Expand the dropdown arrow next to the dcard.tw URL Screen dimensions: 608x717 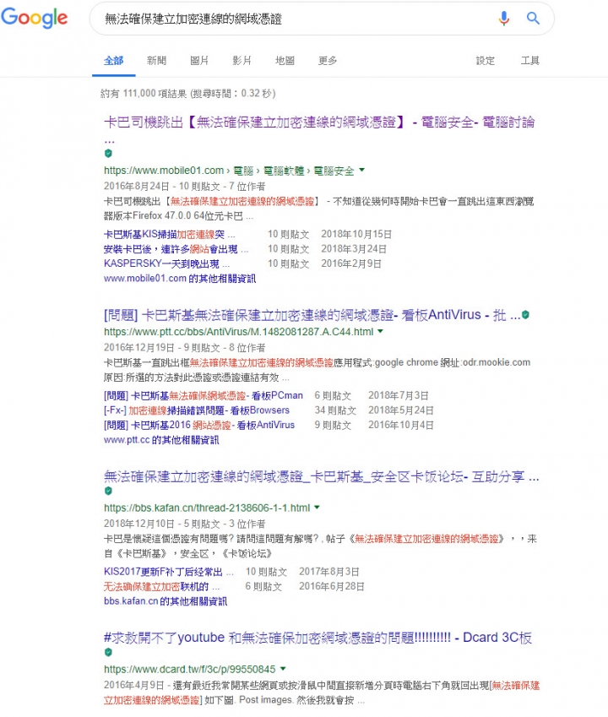click(x=283, y=669)
